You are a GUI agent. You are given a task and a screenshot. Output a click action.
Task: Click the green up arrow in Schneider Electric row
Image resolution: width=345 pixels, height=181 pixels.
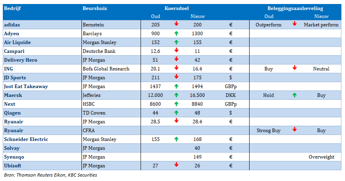coord(176,139)
